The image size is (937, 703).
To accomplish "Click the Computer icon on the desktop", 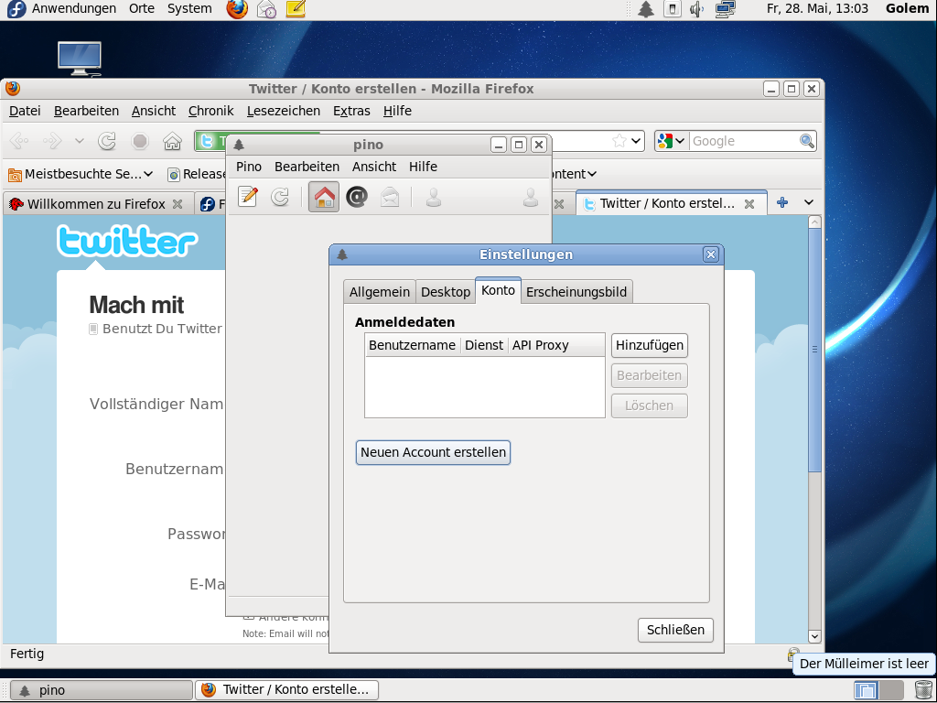I will [x=80, y=59].
